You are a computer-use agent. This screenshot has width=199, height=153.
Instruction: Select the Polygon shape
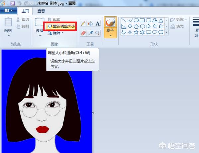pos(155,20)
